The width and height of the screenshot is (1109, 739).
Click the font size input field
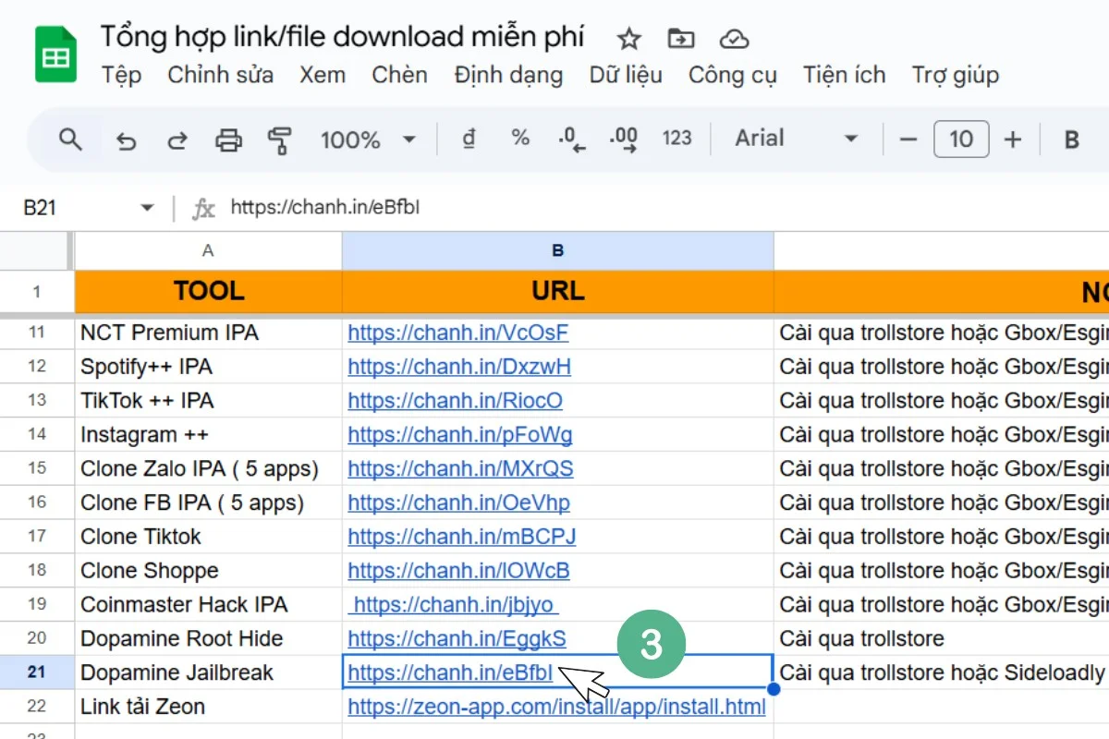(961, 139)
